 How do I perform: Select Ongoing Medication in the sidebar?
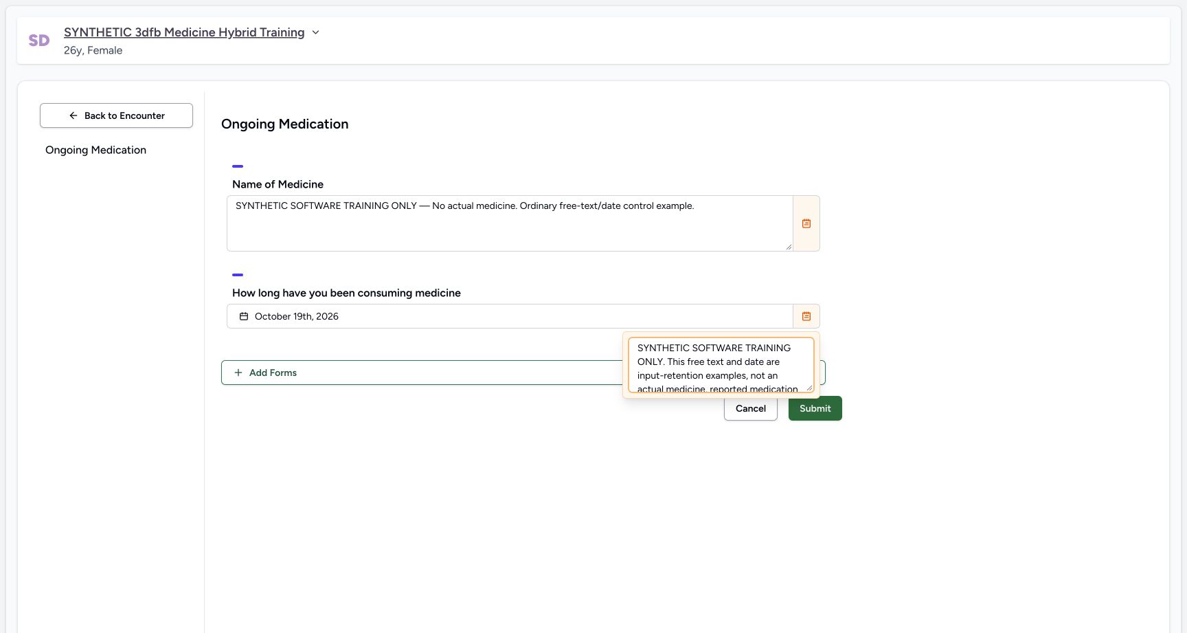pyautogui.click(x=95, y=150)
